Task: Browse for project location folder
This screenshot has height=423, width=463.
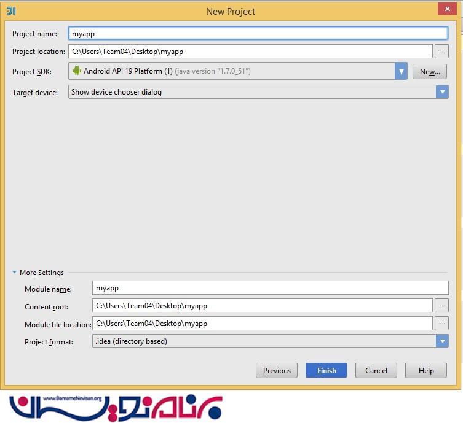Action: tap(441, 52)
